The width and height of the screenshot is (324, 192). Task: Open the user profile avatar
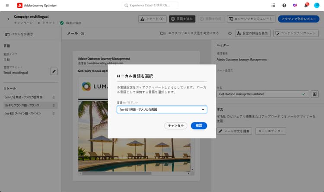(x=317, y=5)
